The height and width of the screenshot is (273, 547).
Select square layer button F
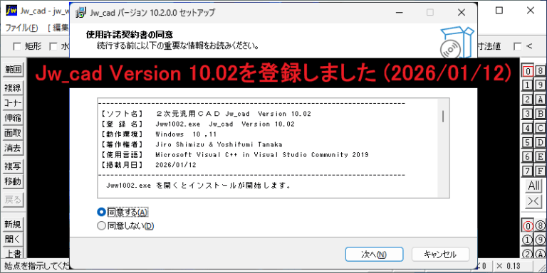coord(541,171)
